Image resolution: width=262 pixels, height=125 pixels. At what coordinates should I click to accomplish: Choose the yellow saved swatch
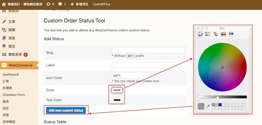coord(217,105)
